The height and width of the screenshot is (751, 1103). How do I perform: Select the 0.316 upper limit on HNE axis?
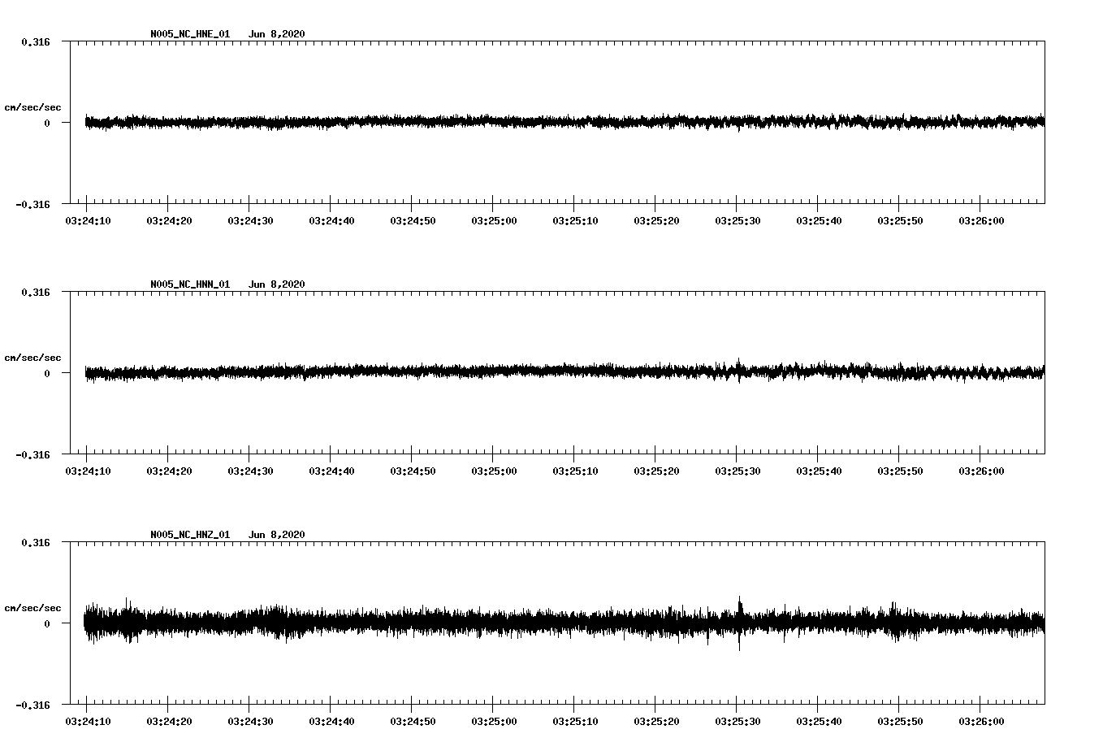pos(36,41)
